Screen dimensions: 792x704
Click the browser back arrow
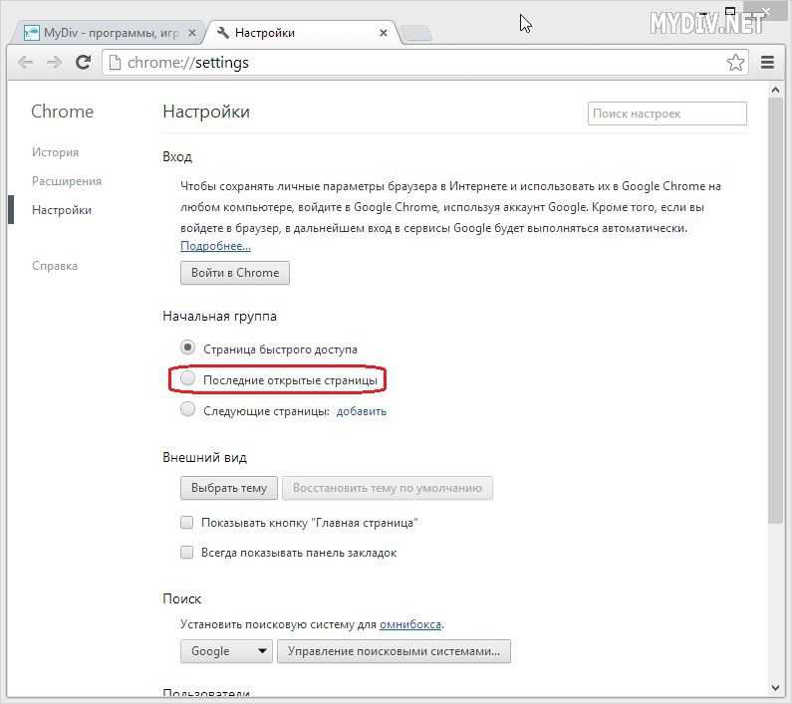point(25,62)
